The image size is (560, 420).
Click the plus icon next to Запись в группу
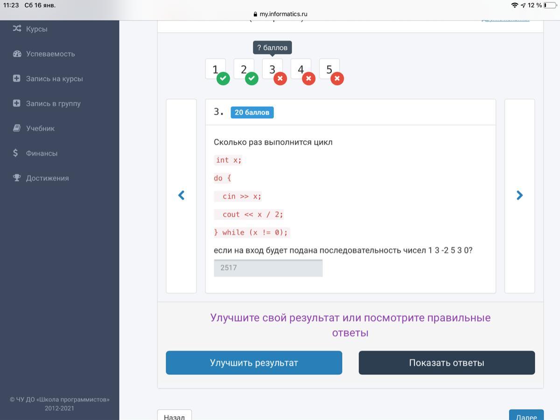[17, 103]
